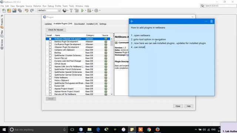This screenshot has height=133, width=237.
Task: Expand the Profile Project dropdown arrow
Action: [100, 11]
